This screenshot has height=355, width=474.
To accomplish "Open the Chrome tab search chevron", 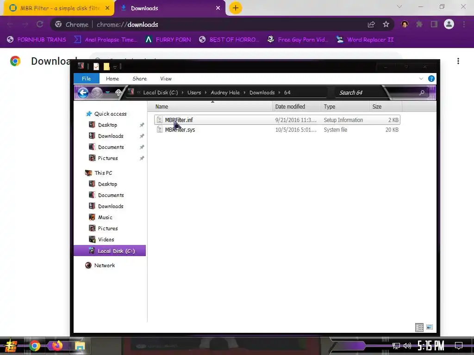I will coord(399,6).
